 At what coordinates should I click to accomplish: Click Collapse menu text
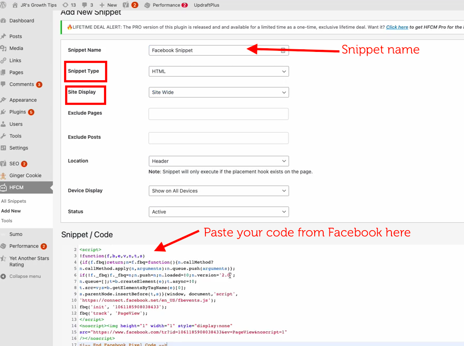(25, 276)
